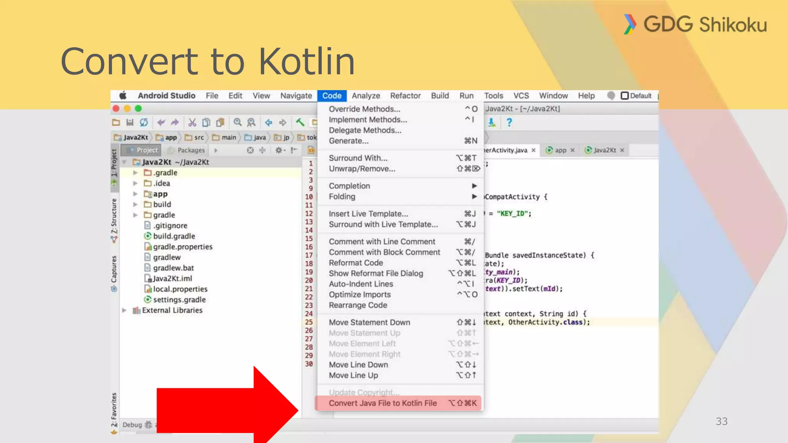
Task: Click the Scroll from Source target icon
Action: point(250,150)
